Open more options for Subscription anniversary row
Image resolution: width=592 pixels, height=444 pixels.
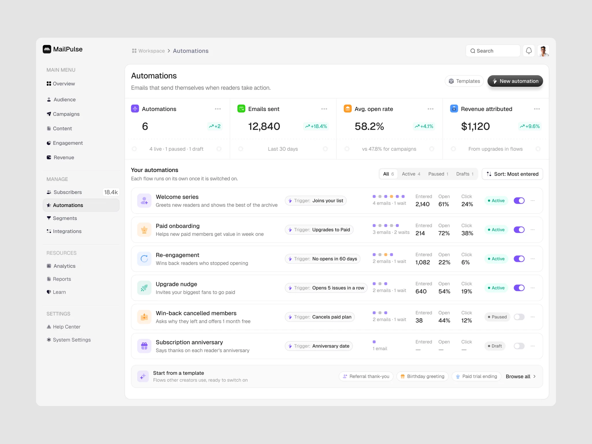[x=533, y=346]
